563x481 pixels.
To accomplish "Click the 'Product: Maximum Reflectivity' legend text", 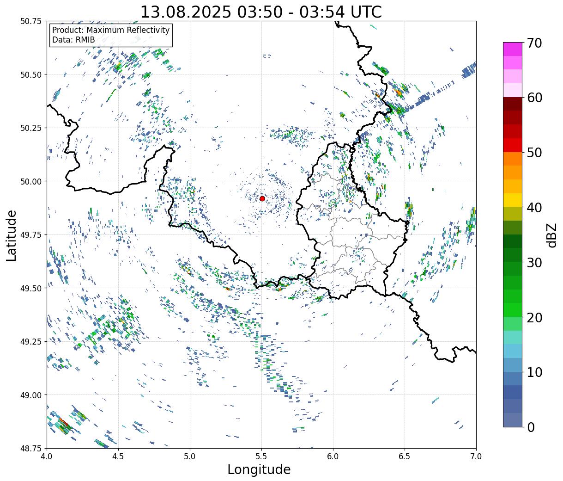I will click(x=111, y=30).
